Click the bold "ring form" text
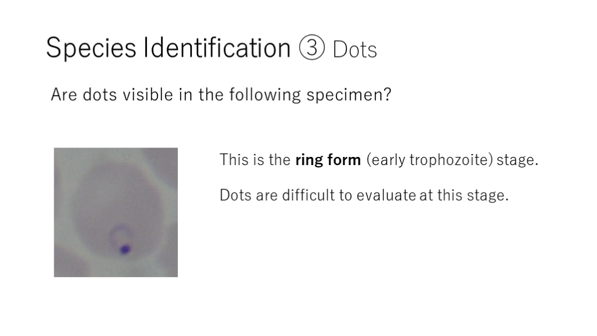Image resolution: width=597 pixels, height=336 pixels. coord(328,160)
